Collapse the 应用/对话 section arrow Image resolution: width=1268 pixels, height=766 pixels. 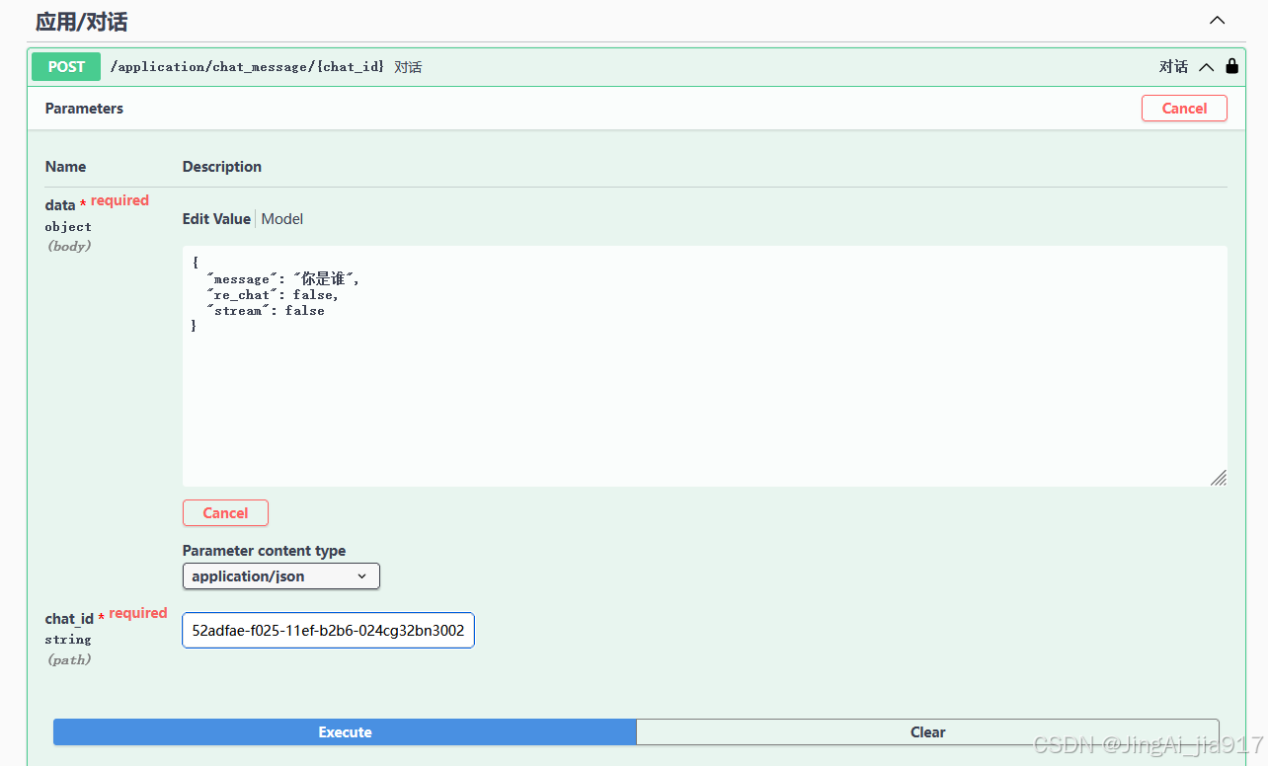[1217, 20]
